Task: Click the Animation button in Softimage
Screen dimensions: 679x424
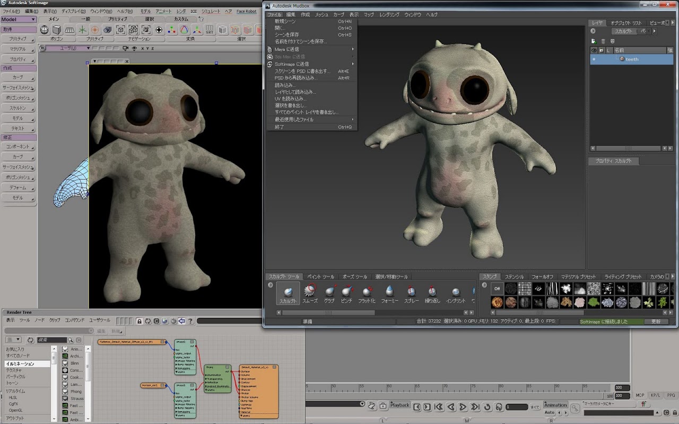Action: click(555, 405)
